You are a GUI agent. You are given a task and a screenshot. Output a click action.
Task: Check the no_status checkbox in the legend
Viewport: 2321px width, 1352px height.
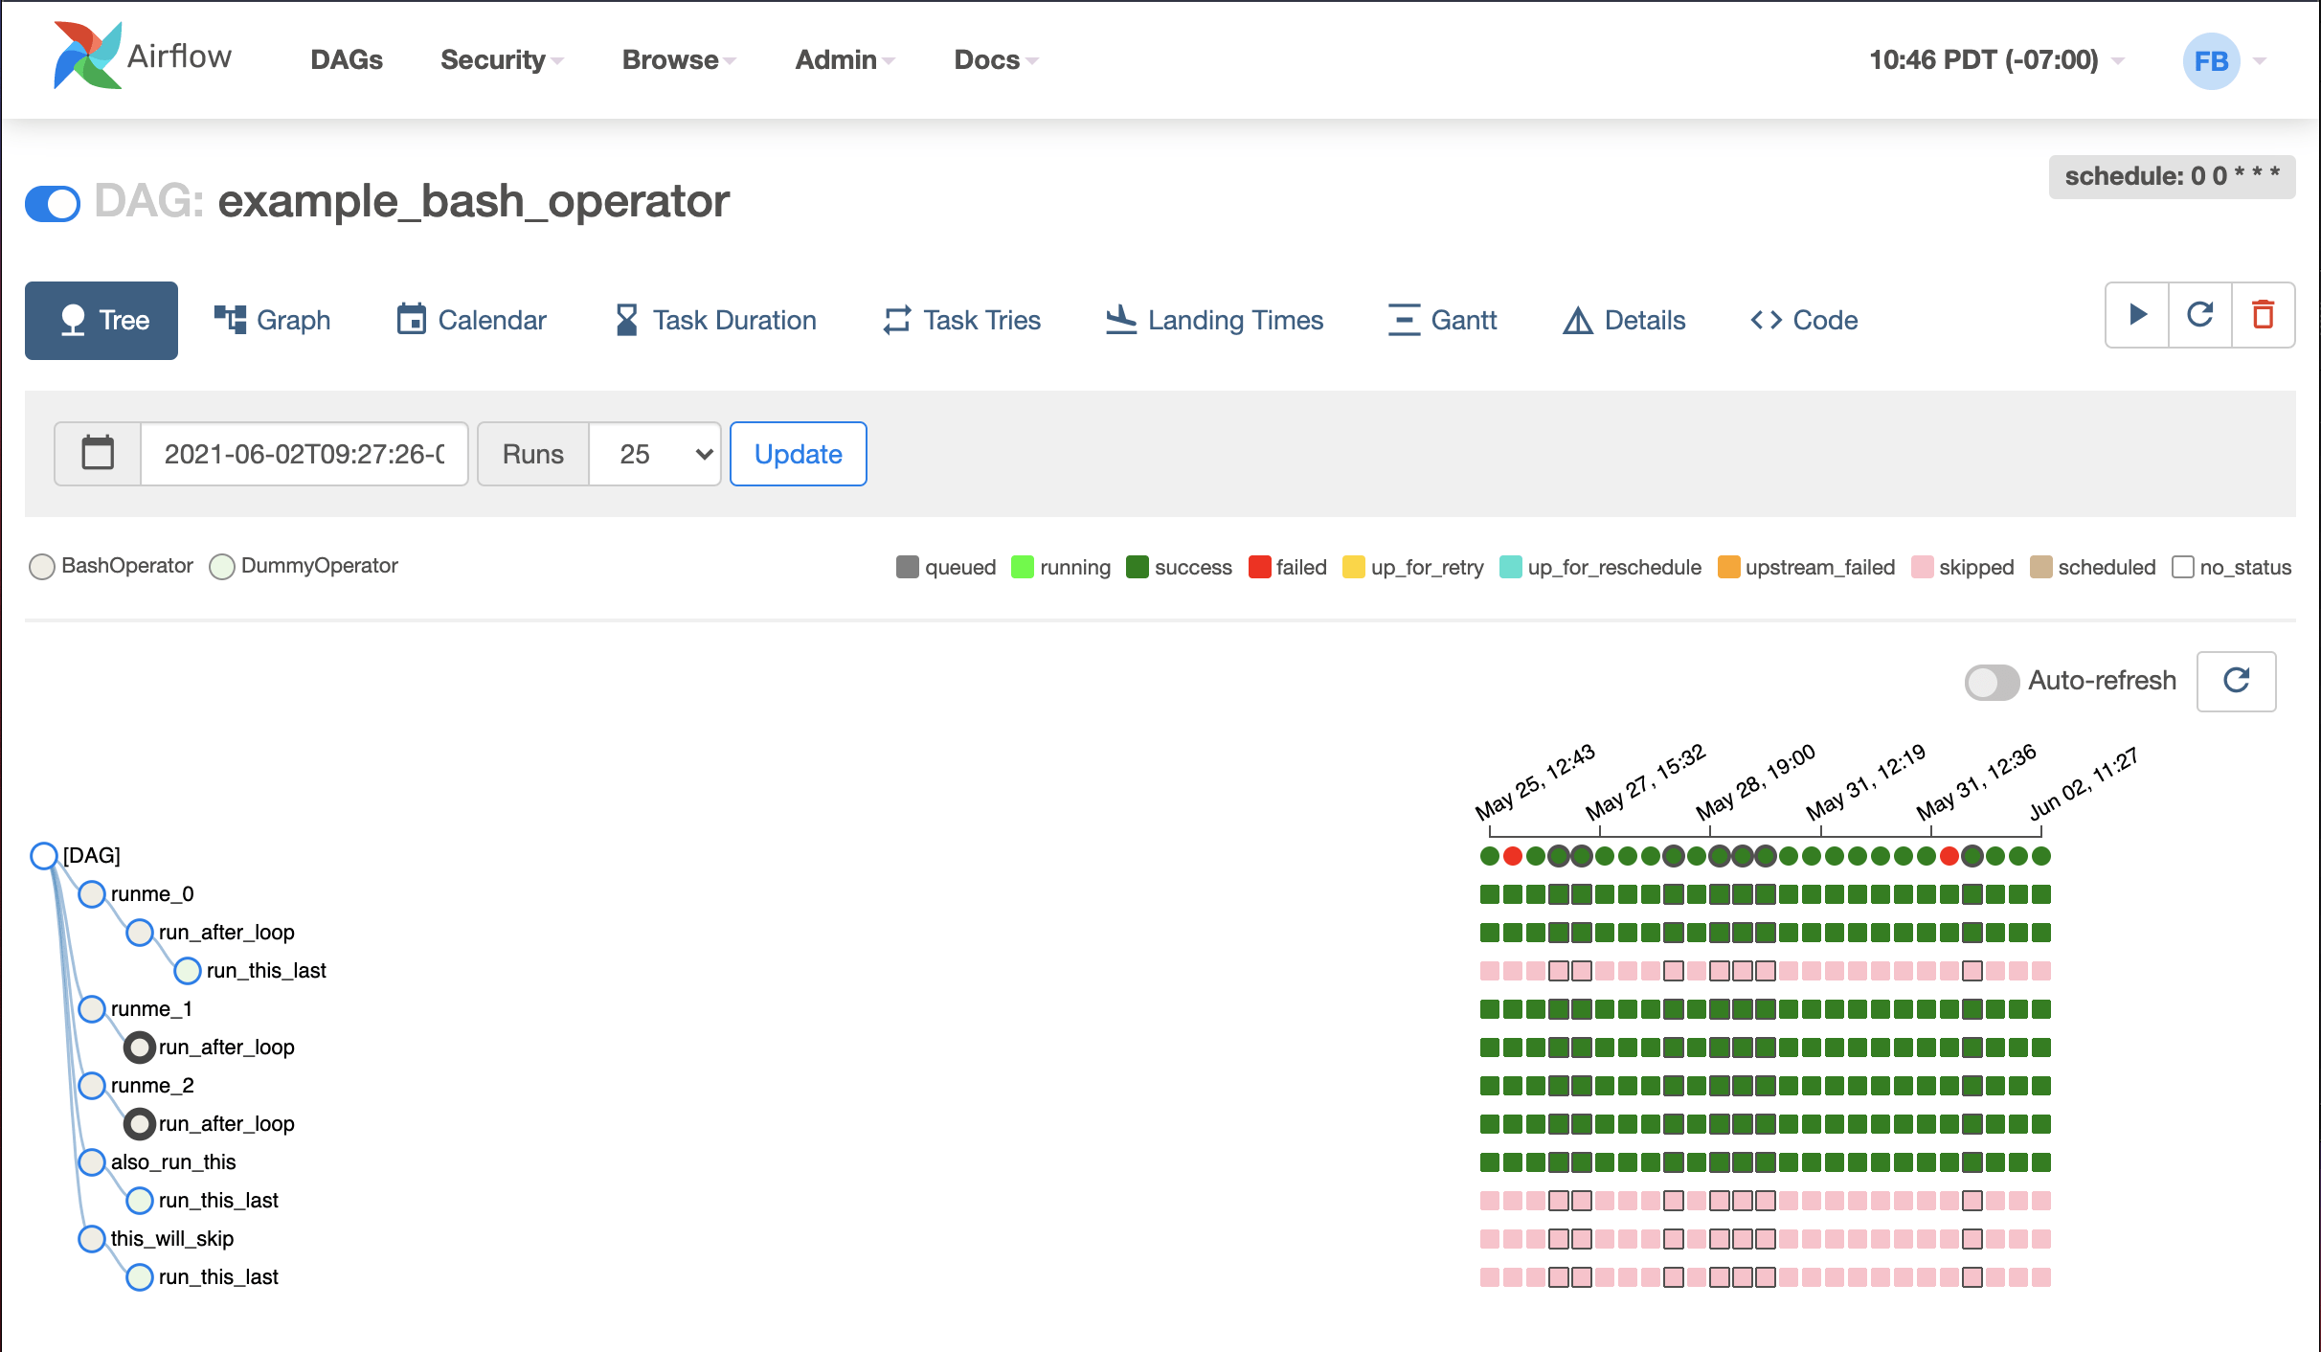2183,567
